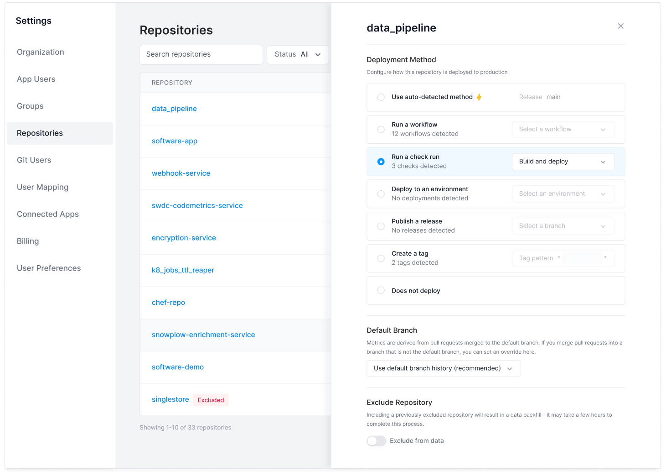Open the 'Select an environment' dropdown
Viewport: 666px width, 476px height.
point(563,194)
